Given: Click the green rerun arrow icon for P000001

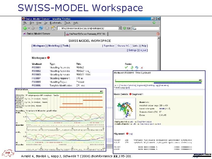Looking at the screenshot, I should 132,67.
